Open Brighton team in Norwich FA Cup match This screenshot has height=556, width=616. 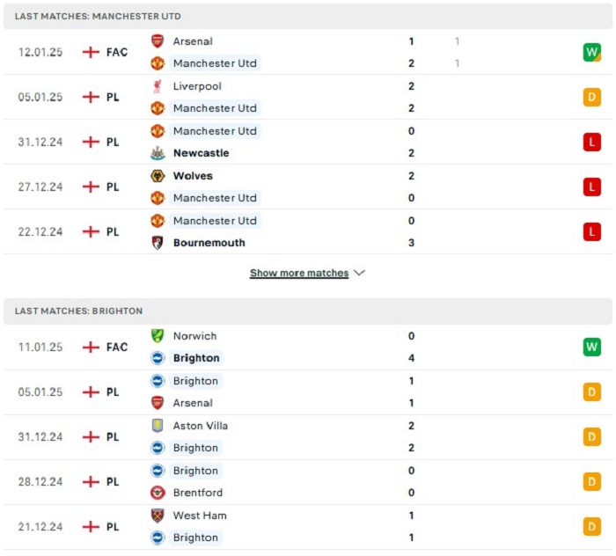pos(196,358)
